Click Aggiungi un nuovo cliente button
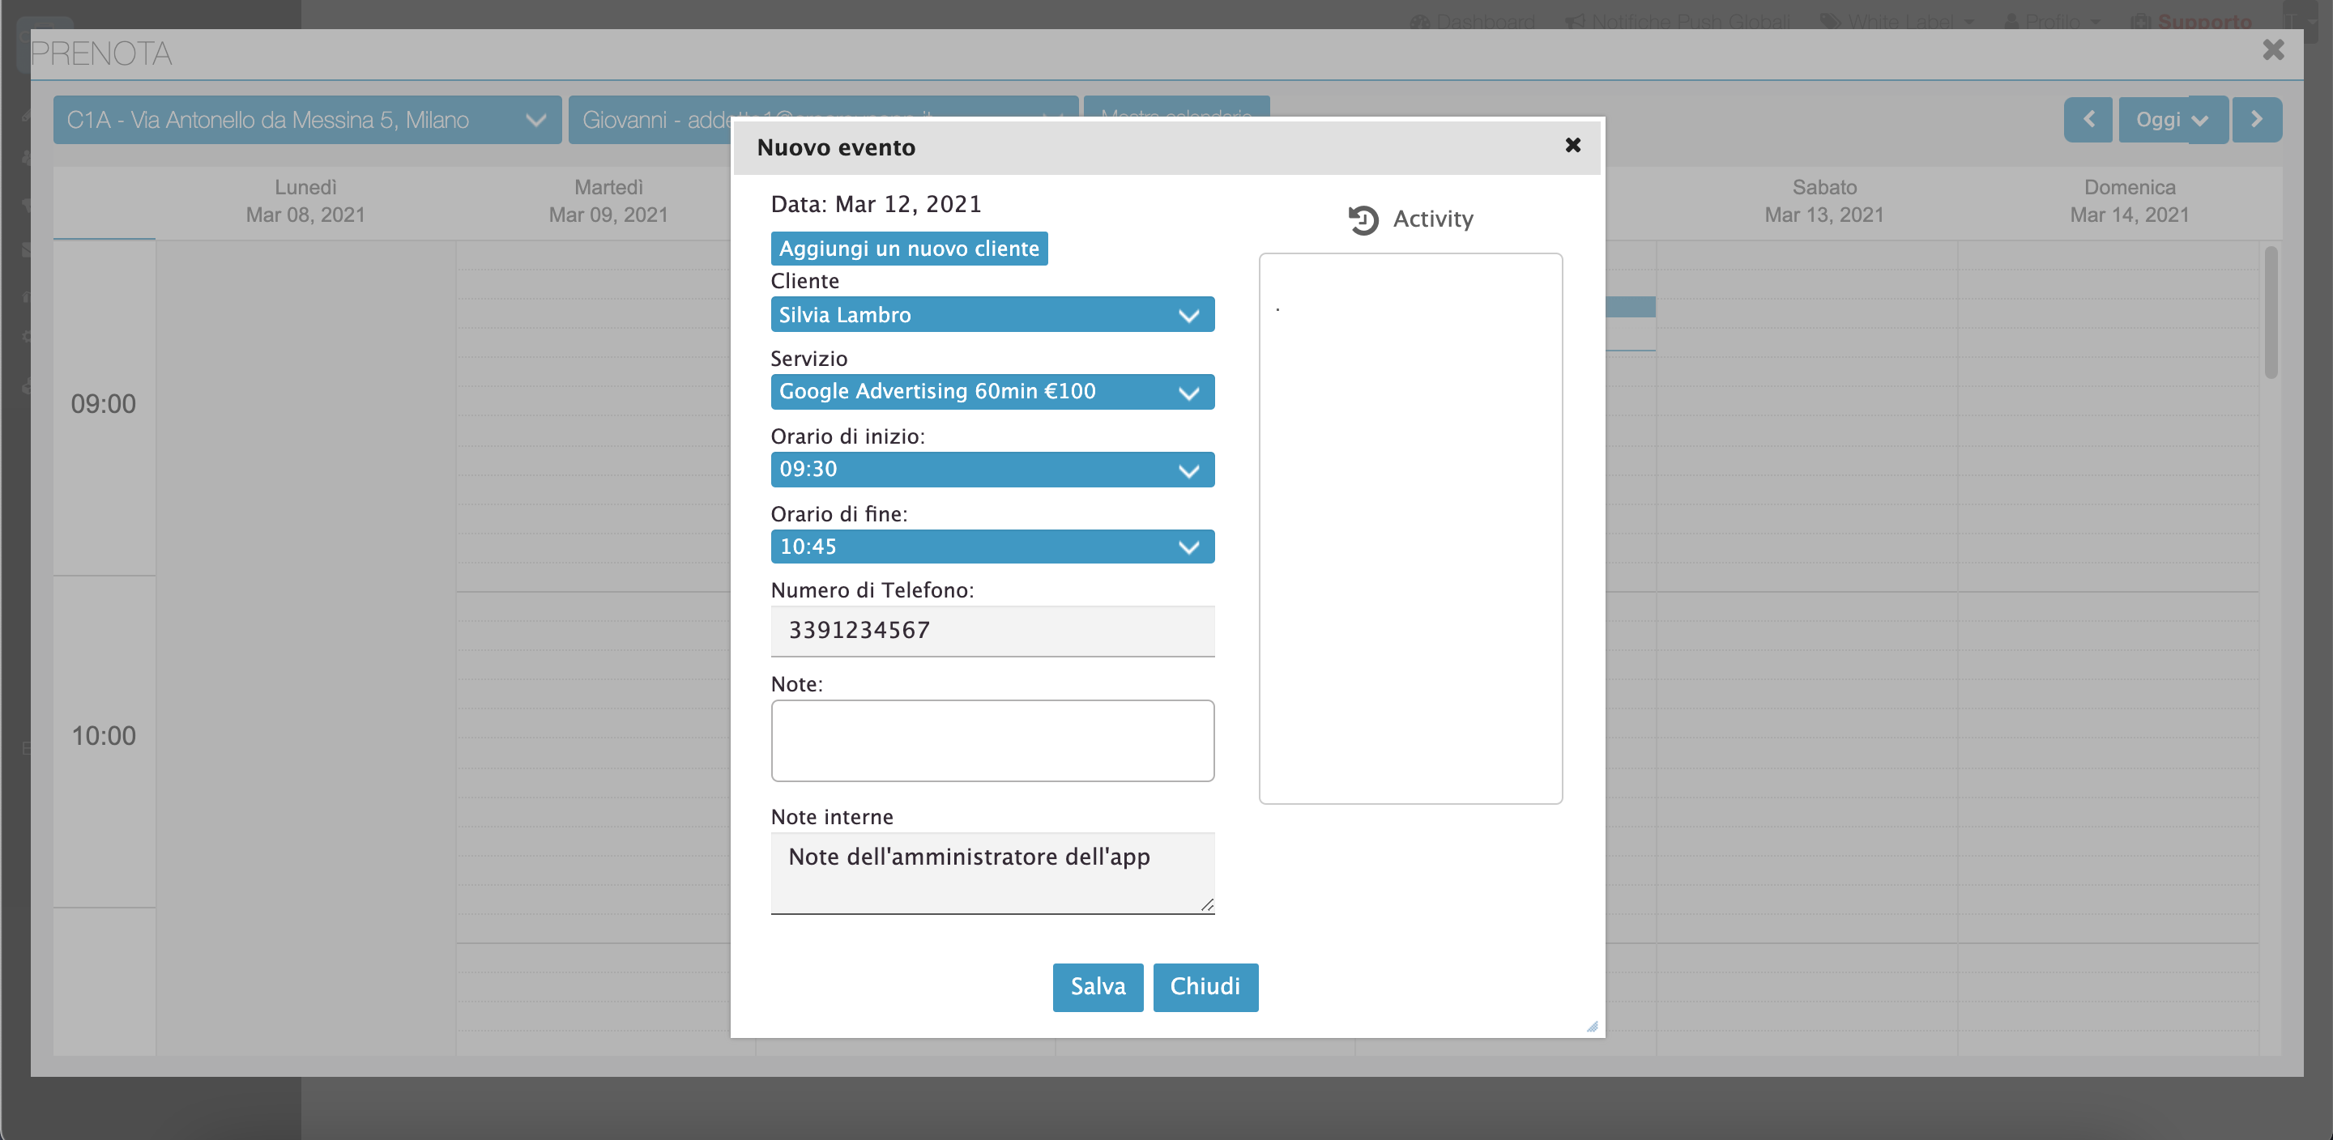Screen dimensions: 2333x1140 908,248
